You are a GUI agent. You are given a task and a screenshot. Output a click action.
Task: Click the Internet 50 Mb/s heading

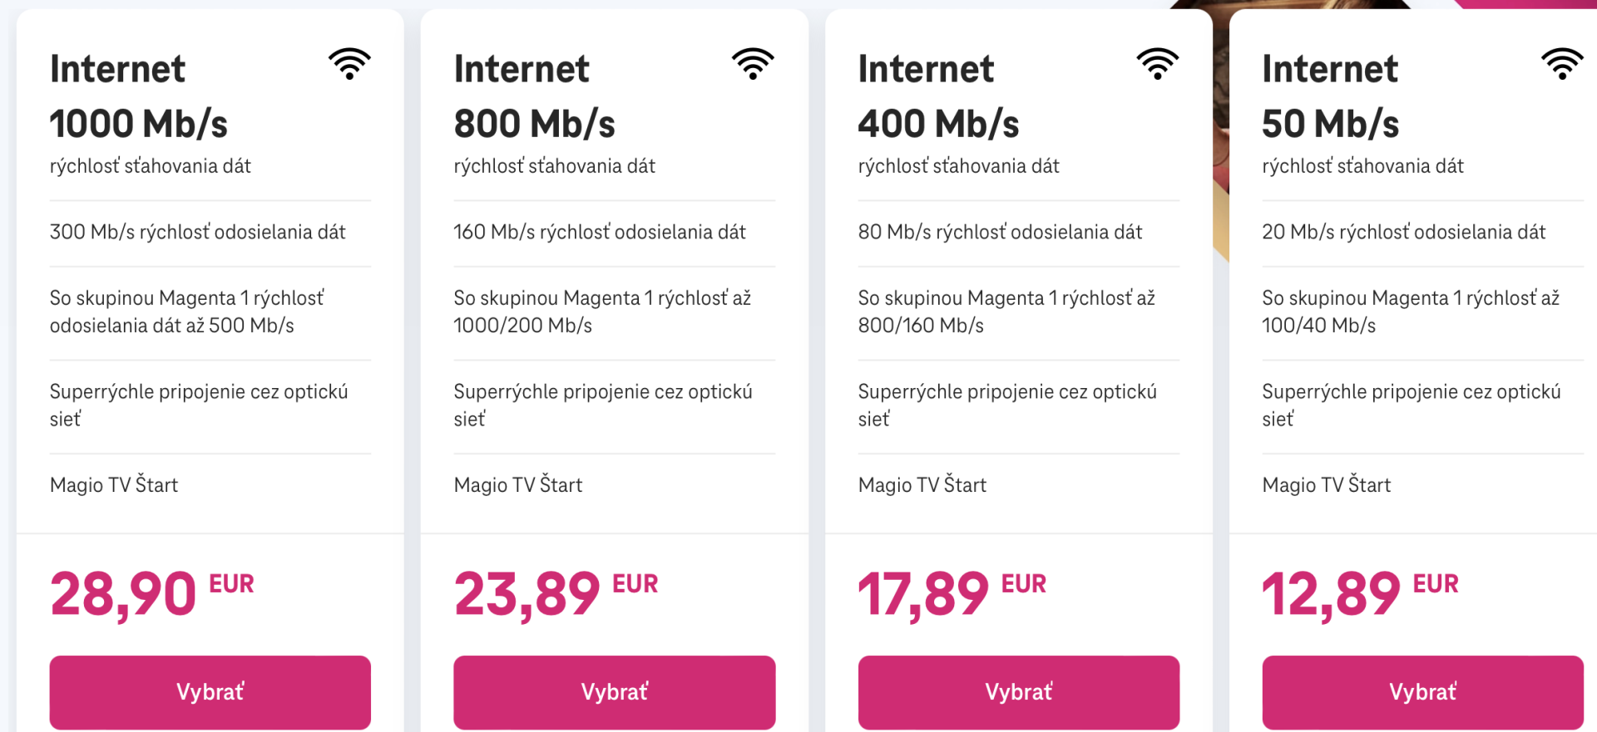point(1330,96)
